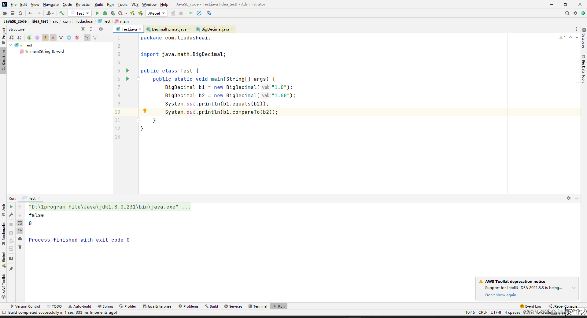Toggle Show Lambdas in Structure toolbar

click(77, 38)
